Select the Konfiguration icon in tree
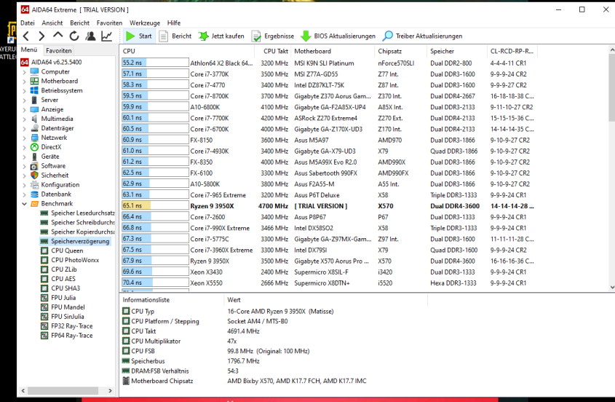The image size is (615, 402). point(34,184)
